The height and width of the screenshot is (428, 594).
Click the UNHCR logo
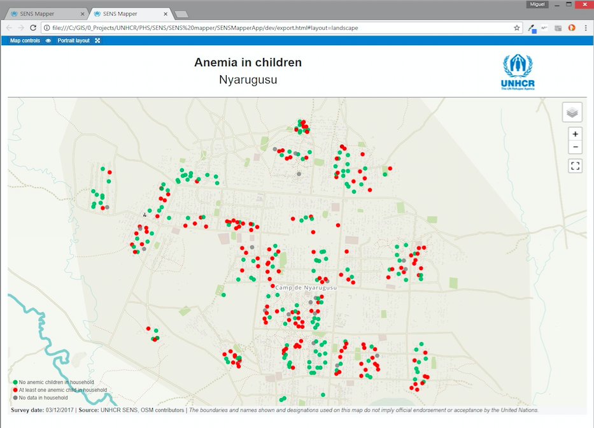[517, 72]
